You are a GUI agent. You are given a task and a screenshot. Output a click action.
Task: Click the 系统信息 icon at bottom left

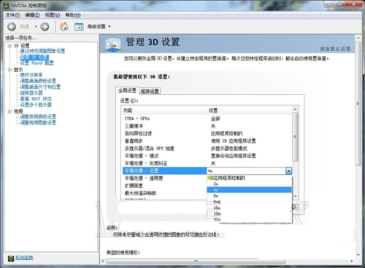tap(11, 259)
